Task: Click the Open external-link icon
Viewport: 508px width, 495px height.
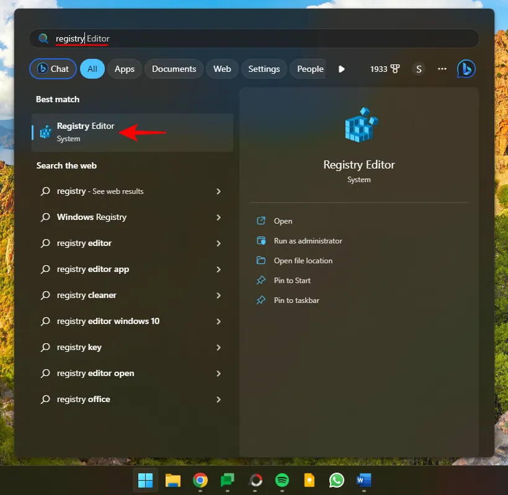Action: coord(261,221)
